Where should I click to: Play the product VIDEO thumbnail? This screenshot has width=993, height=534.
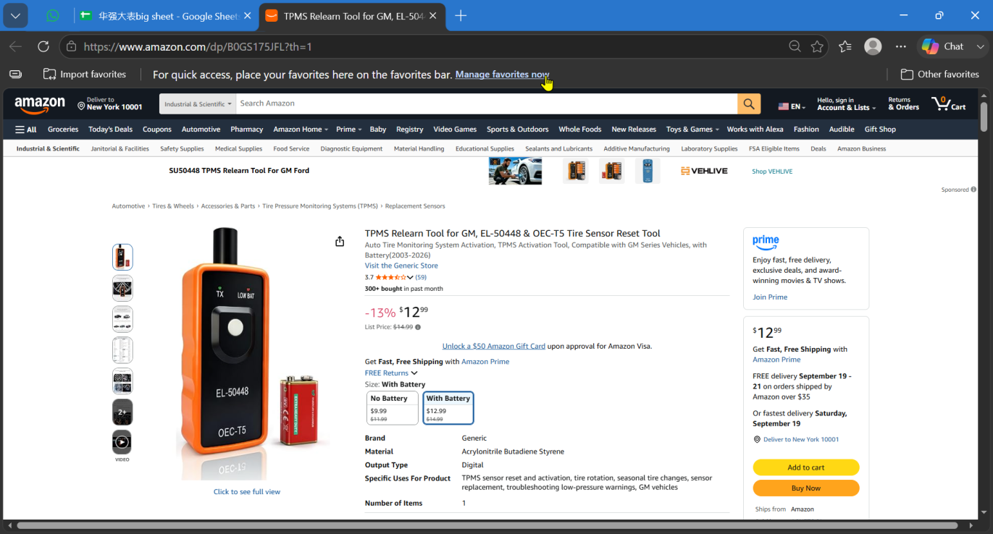click(x=122, y=442)
